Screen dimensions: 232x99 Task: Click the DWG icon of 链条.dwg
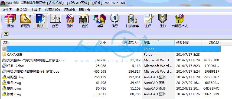(x=4, y=83)
